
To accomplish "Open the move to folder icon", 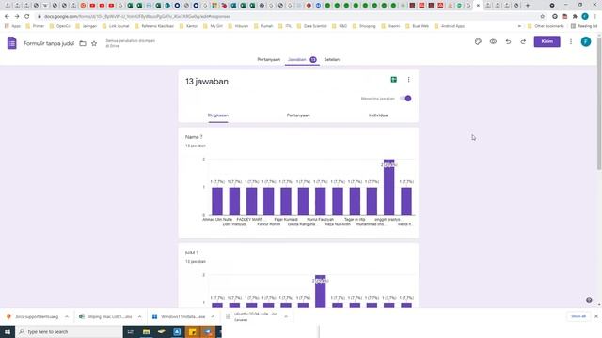I will coord(83,43).
